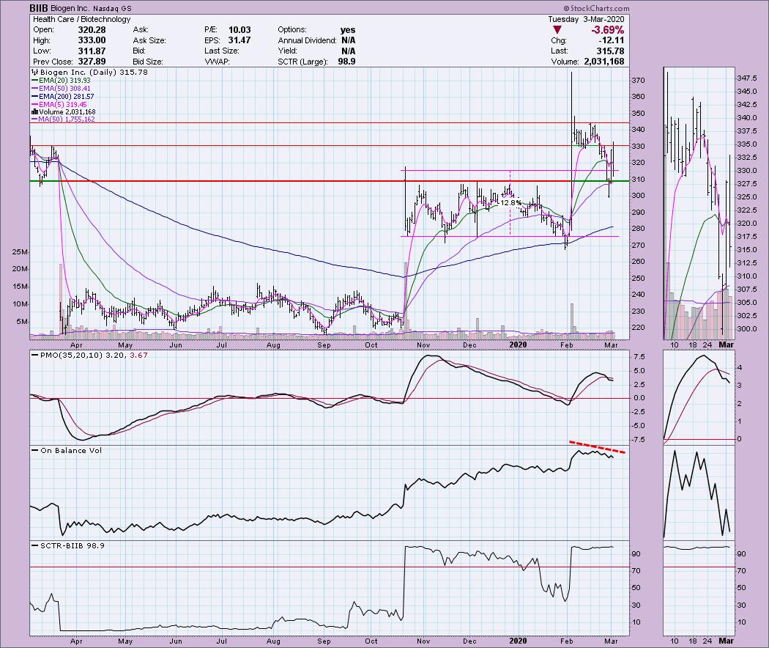Click the EMA(20) 319.93 legend entry
This screenshot has width=769, height=648.
(64, 81)
